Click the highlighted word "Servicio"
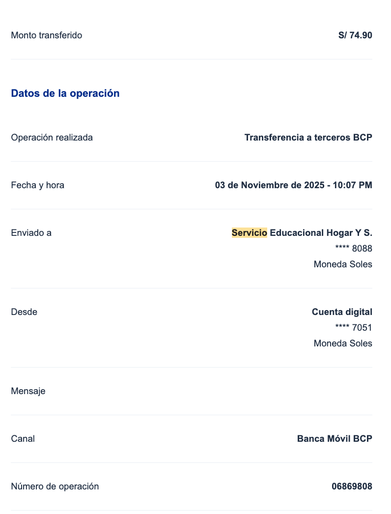Viewport: 391px width, 514px height. [249, 233]
